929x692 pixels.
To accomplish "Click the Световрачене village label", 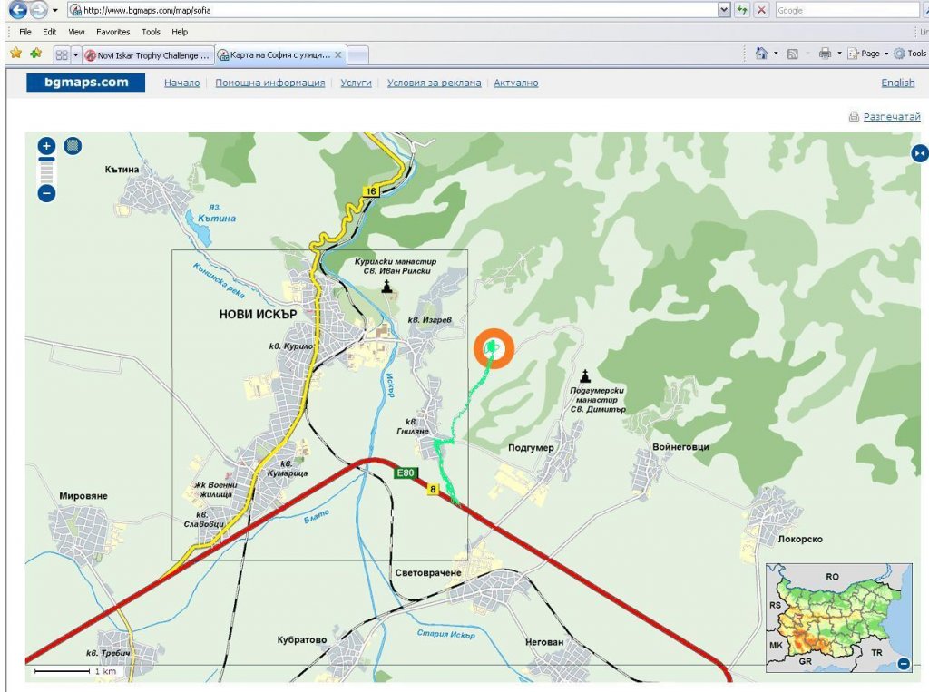I will click(428, 573).
